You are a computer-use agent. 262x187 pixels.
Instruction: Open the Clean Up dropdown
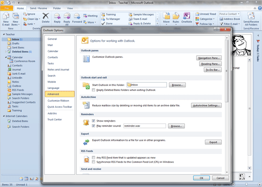(32, 19)
